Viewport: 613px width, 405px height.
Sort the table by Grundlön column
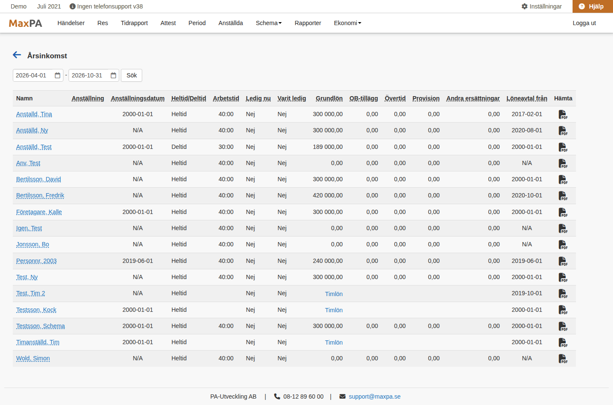329,98
